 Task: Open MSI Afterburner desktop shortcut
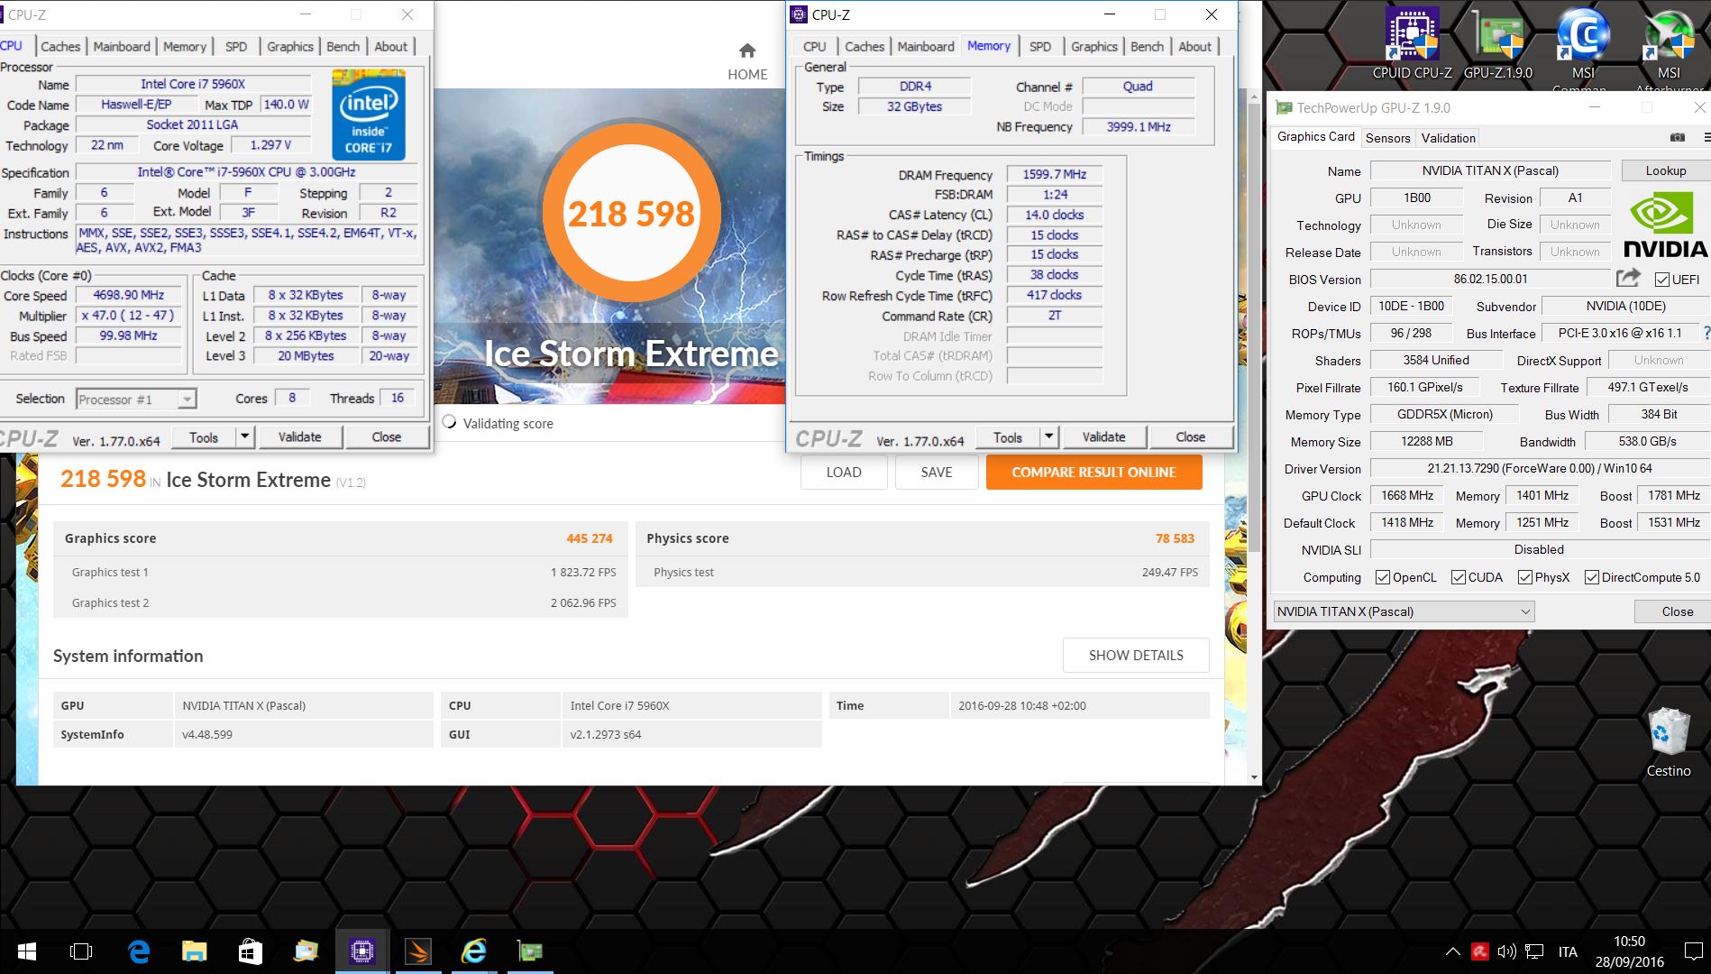pos(1669,45)
